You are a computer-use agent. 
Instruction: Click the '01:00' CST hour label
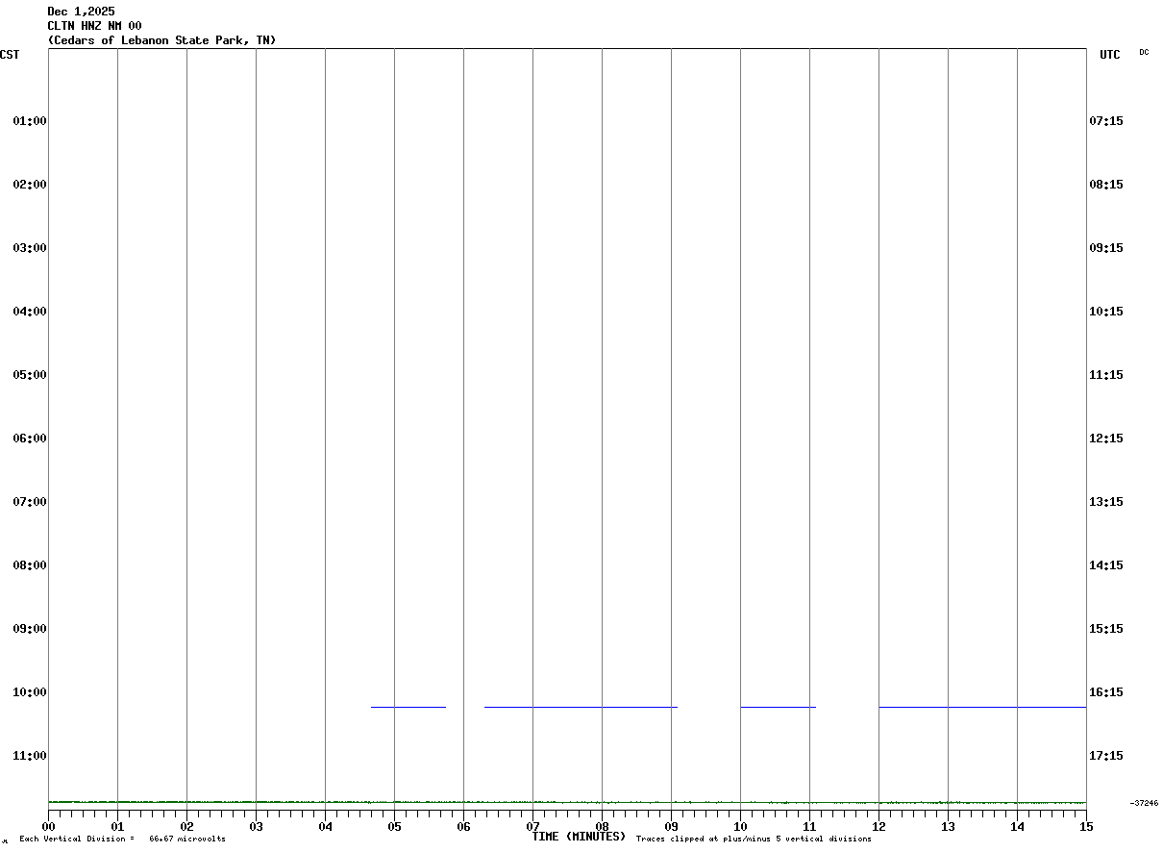coord(30,121)
